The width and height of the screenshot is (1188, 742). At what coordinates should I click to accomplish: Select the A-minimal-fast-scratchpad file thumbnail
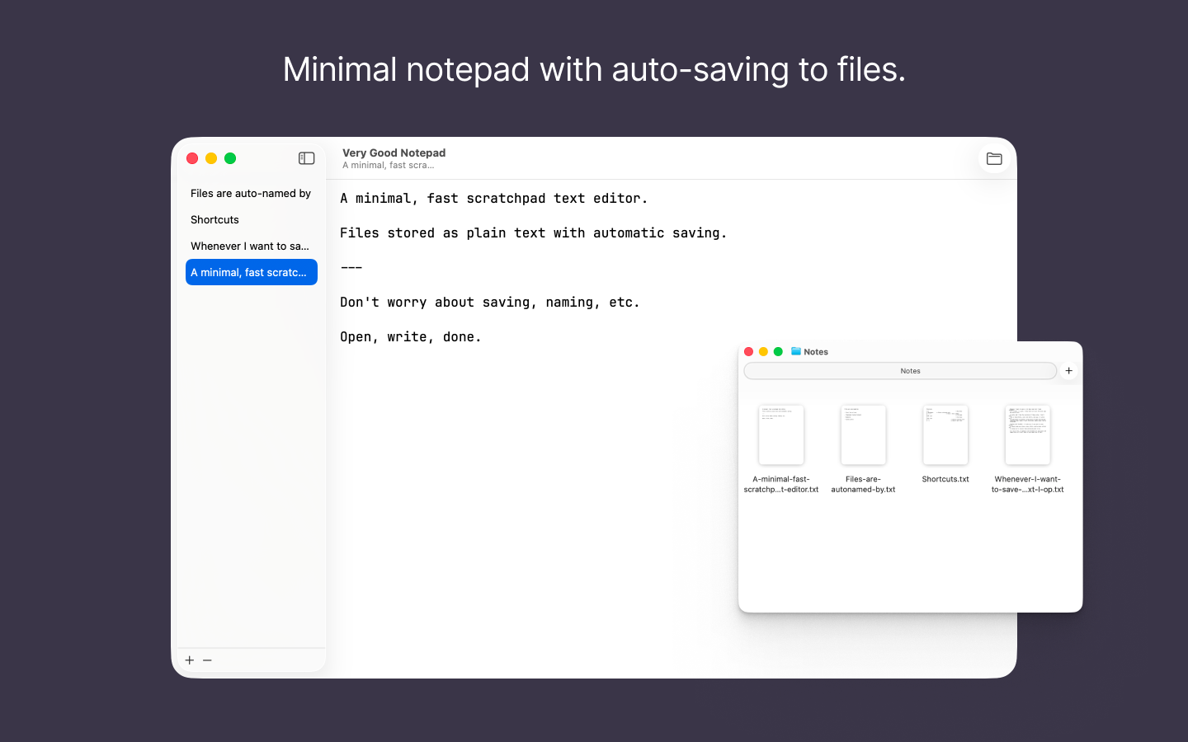[x=780, y=434]
